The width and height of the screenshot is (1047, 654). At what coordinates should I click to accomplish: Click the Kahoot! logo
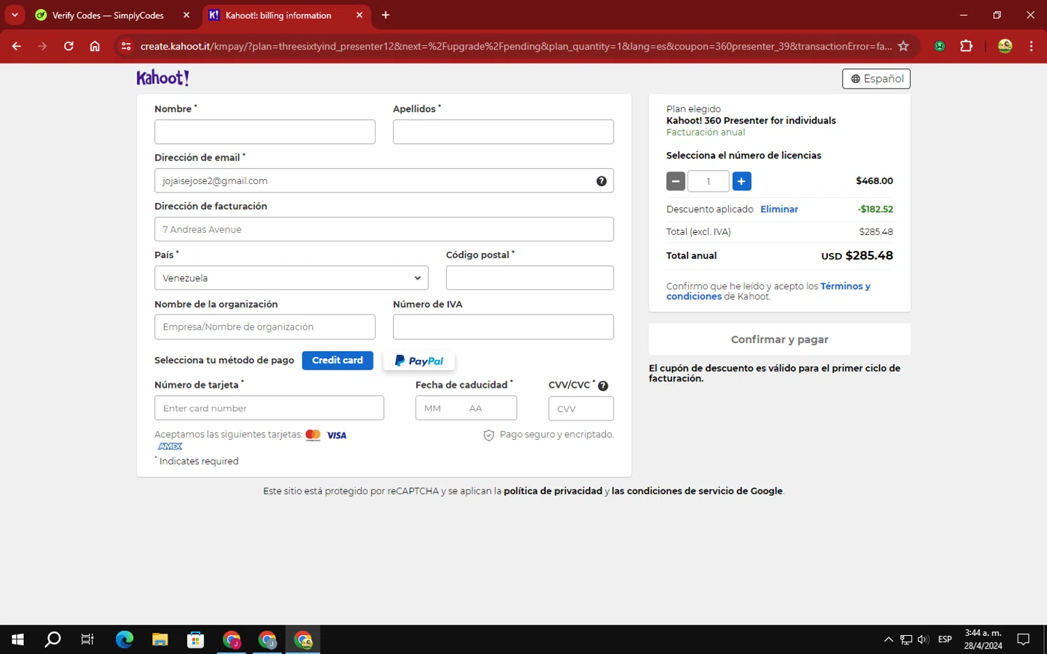(x=163, y=77)
